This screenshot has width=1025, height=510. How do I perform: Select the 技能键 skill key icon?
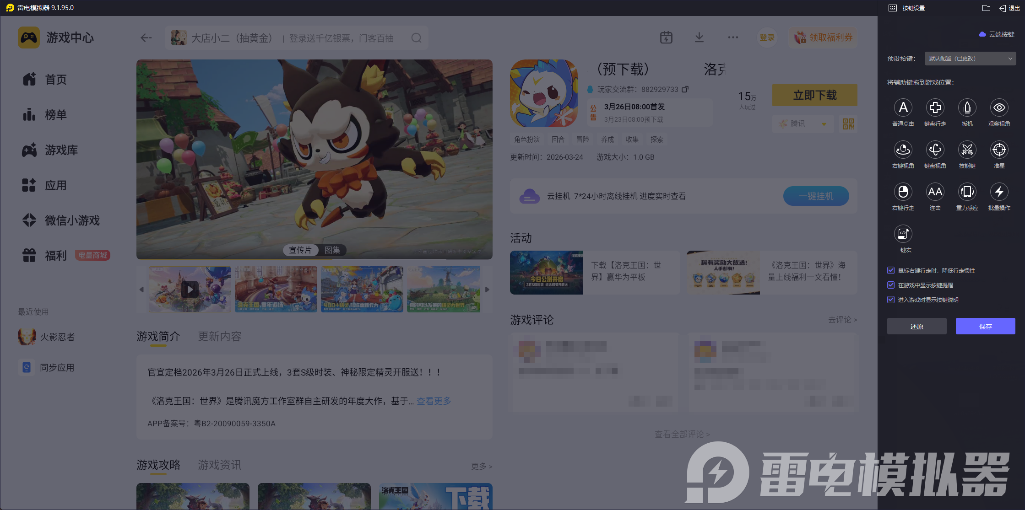(967, 150)
